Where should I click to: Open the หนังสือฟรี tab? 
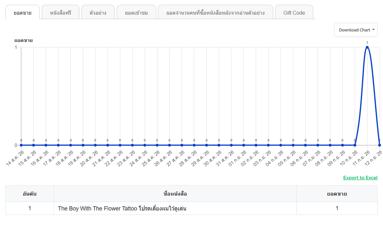tap(61, 13)
